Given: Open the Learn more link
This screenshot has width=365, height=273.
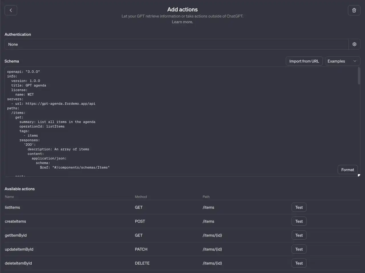Looking at the screenshot, I should pyautogui.click(x=182, y=22).
